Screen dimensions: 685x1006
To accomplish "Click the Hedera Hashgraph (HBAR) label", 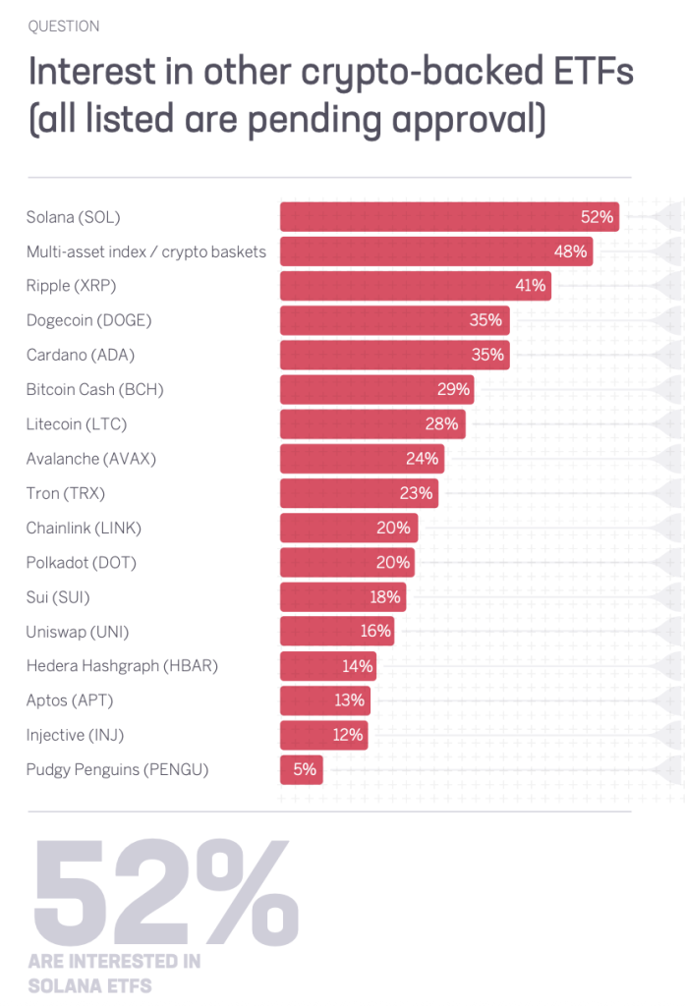I will click(122, 666).
